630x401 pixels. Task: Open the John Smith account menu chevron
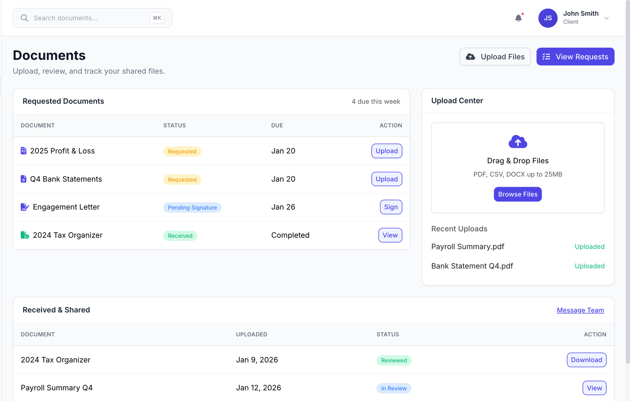click(607, 18)
